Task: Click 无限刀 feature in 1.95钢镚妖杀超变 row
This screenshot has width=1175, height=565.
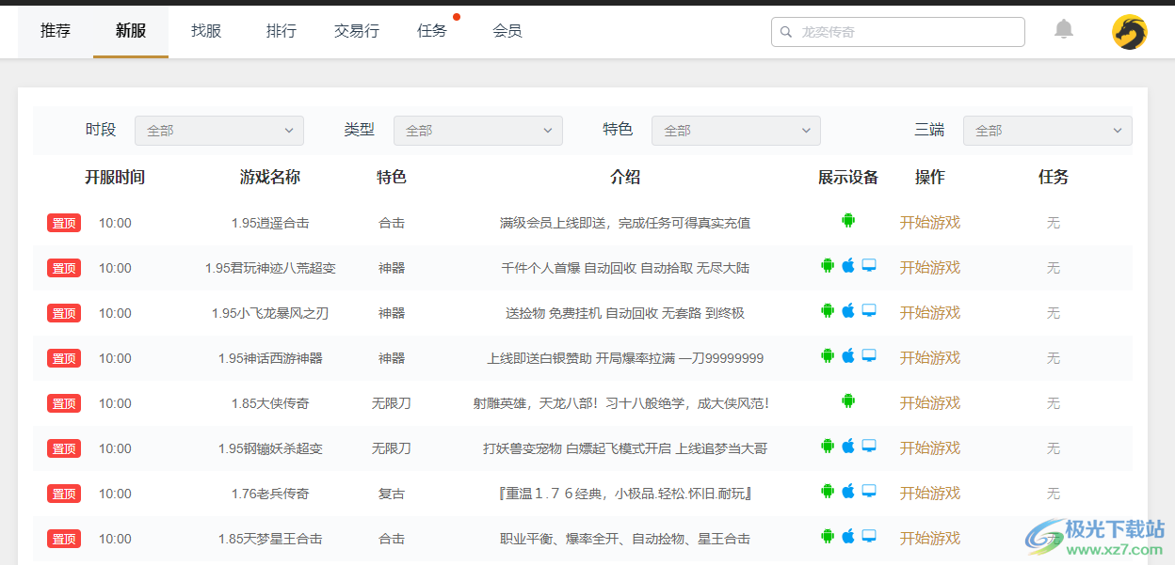Action: pos(392,448)
